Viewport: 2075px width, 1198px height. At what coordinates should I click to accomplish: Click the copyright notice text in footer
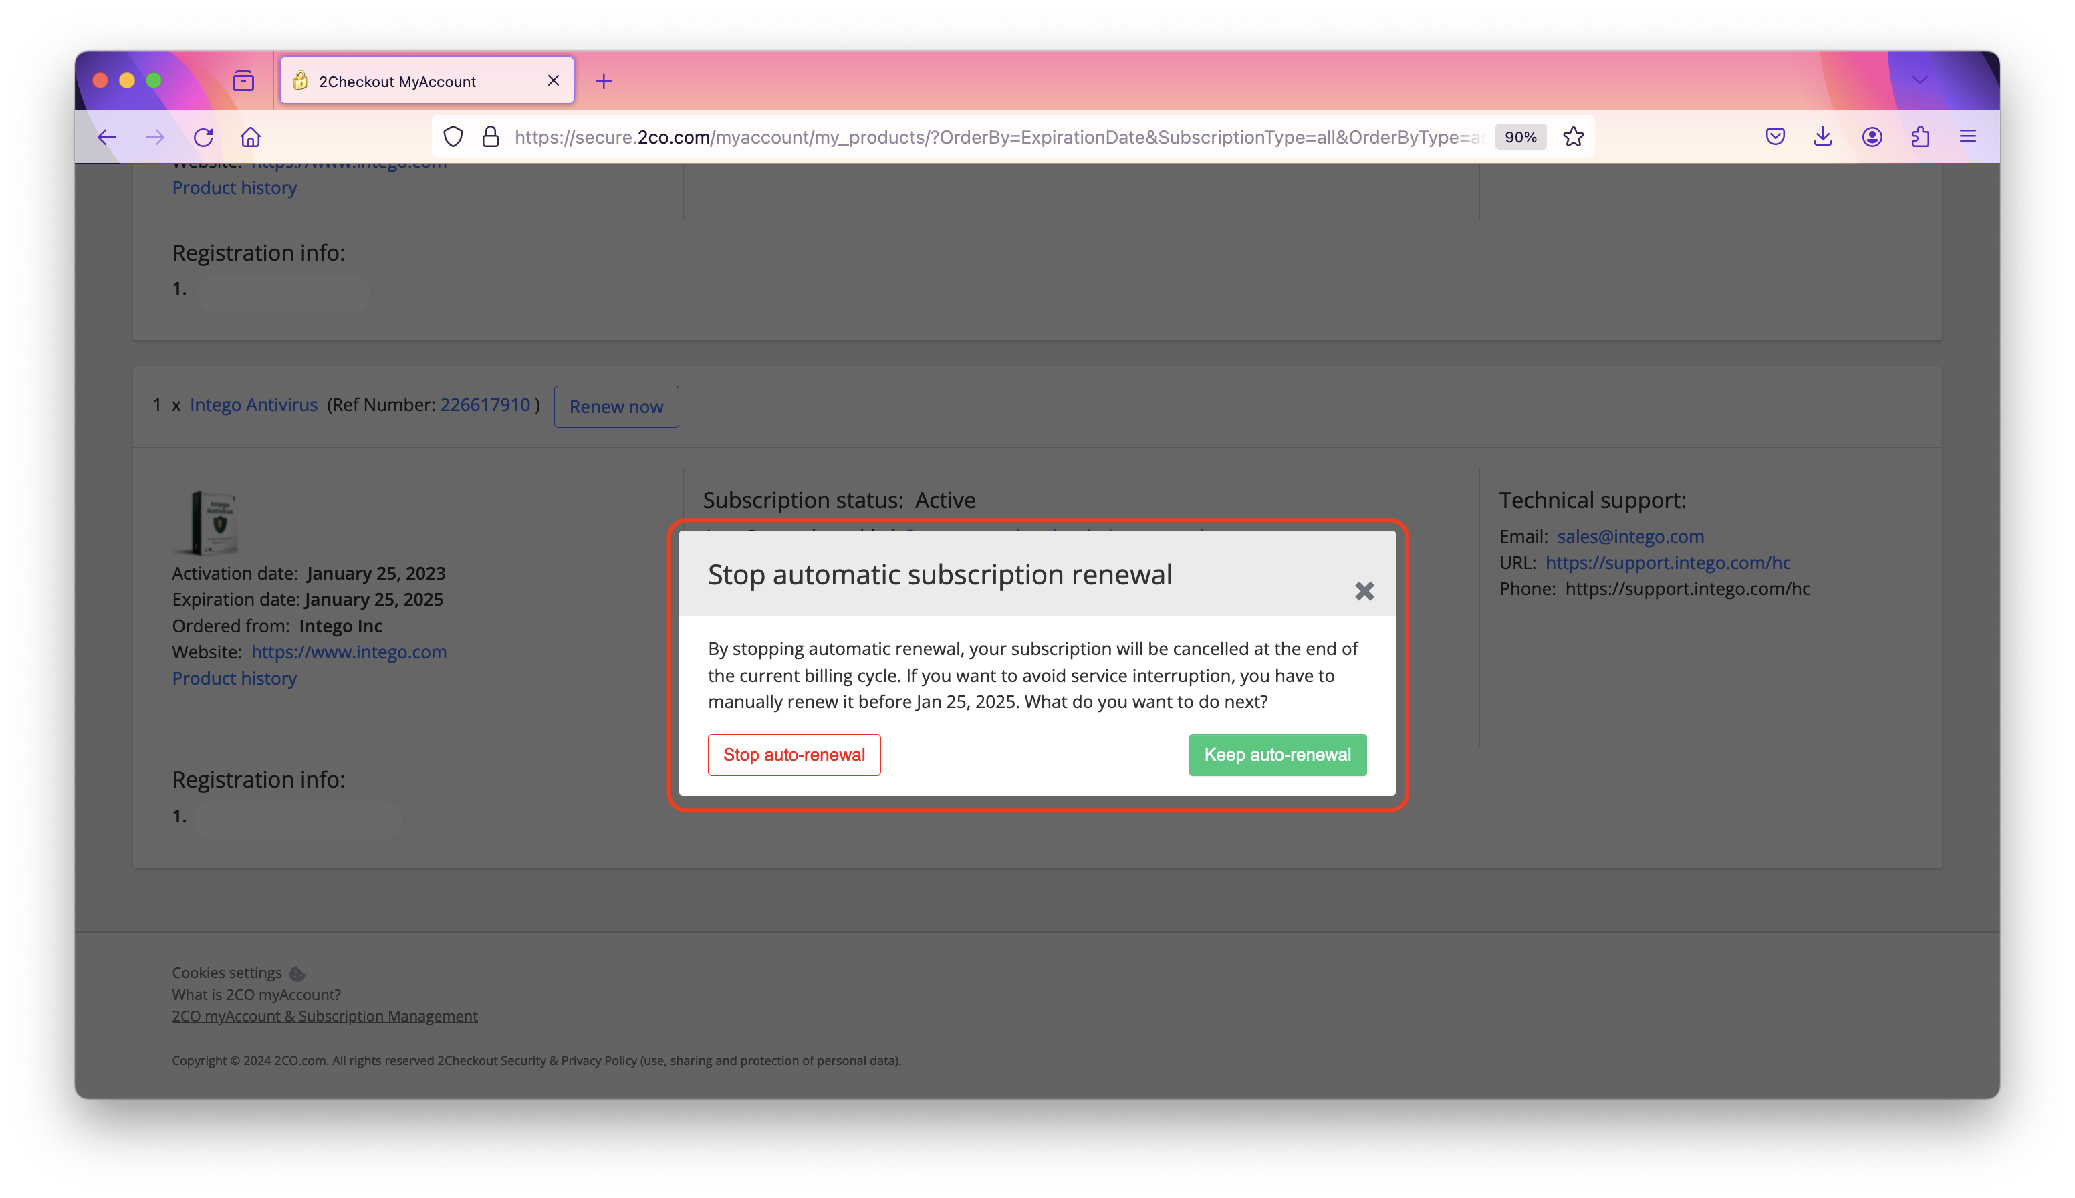[x=535, y=1060]
